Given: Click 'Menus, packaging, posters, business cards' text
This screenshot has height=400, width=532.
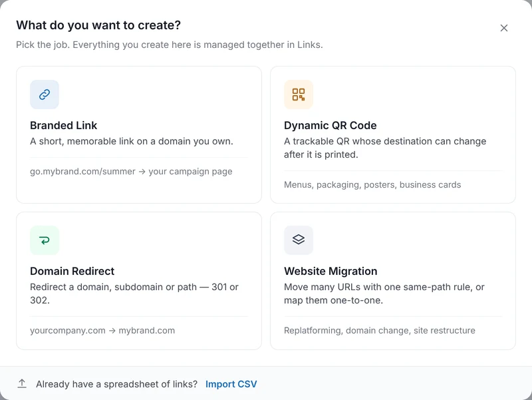Looking at the screenshot, I should coord(372,185).
